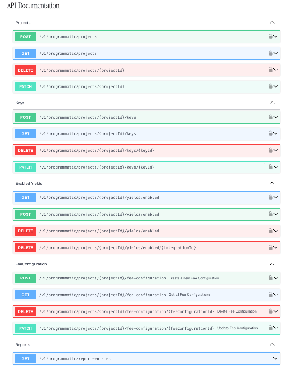Click path /v1/programmatic/projects/{projectId}/yields/enabled/{integrationId}
Viewport: 300px width, 371px height.
pos(118,248)
